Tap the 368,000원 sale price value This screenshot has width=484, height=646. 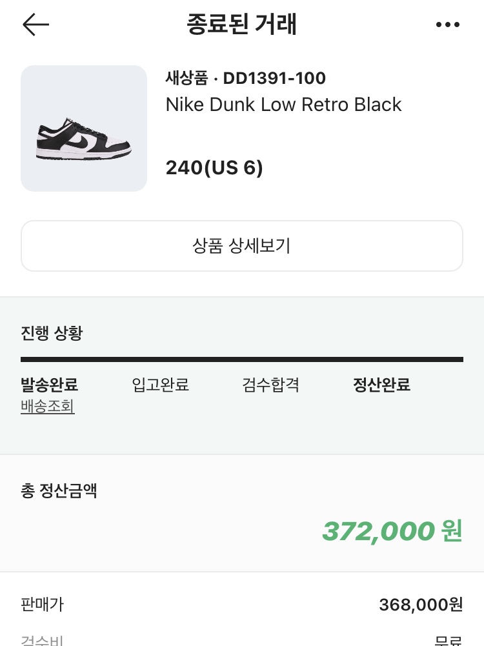tap(421, 605)
